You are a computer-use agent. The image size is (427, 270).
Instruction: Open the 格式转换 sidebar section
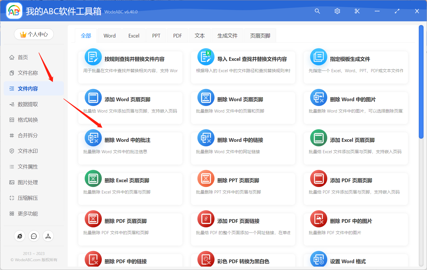click(26, 120)
